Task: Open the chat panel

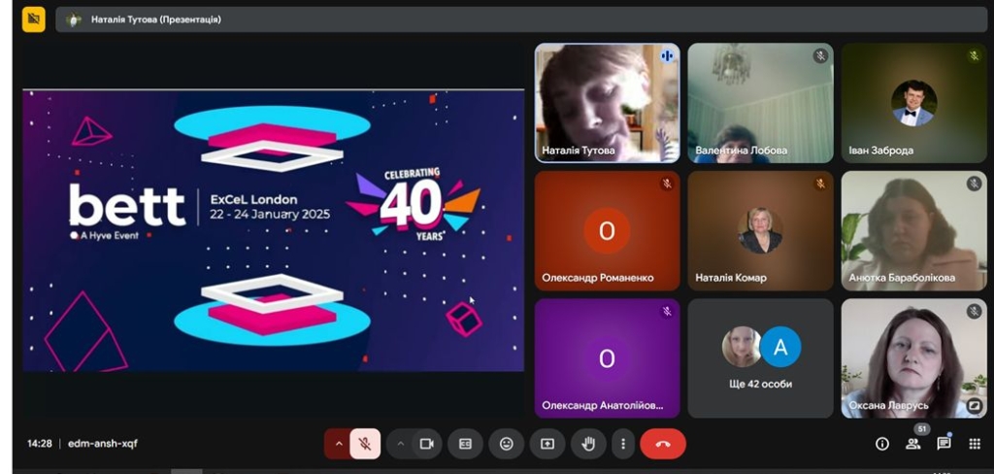Action: click(x=944, y=444)
